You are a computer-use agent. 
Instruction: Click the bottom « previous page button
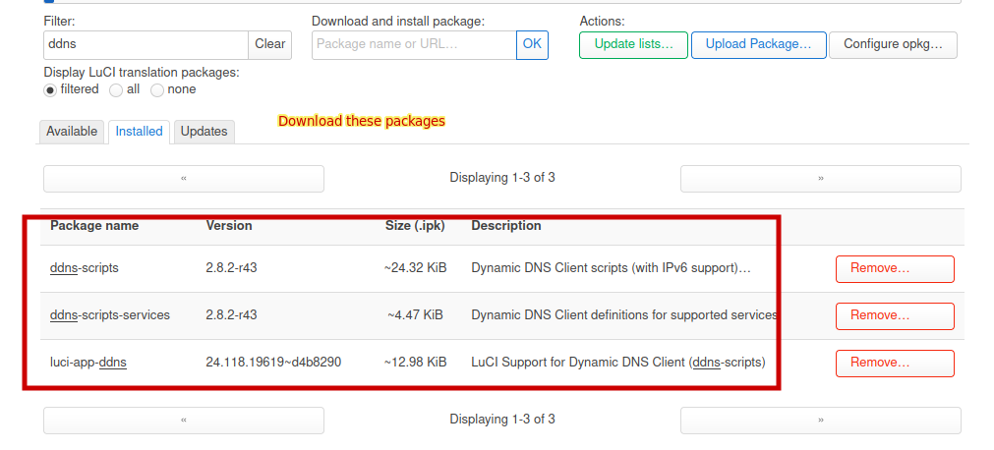tap(184, 421)
